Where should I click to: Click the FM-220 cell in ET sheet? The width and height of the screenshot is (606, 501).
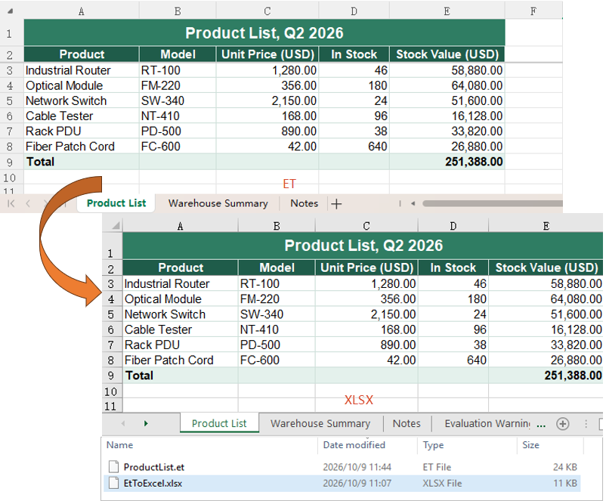point(178,85)
